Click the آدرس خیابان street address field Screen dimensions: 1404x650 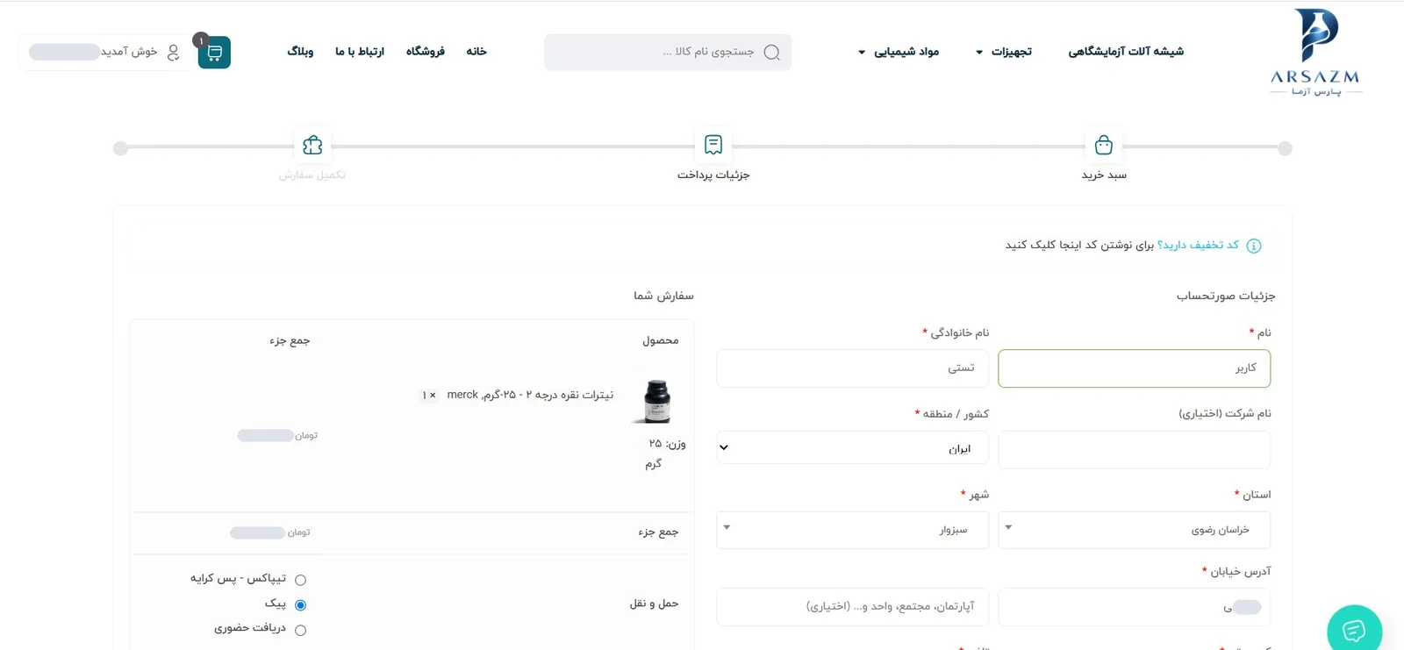tap(1134, 607)
